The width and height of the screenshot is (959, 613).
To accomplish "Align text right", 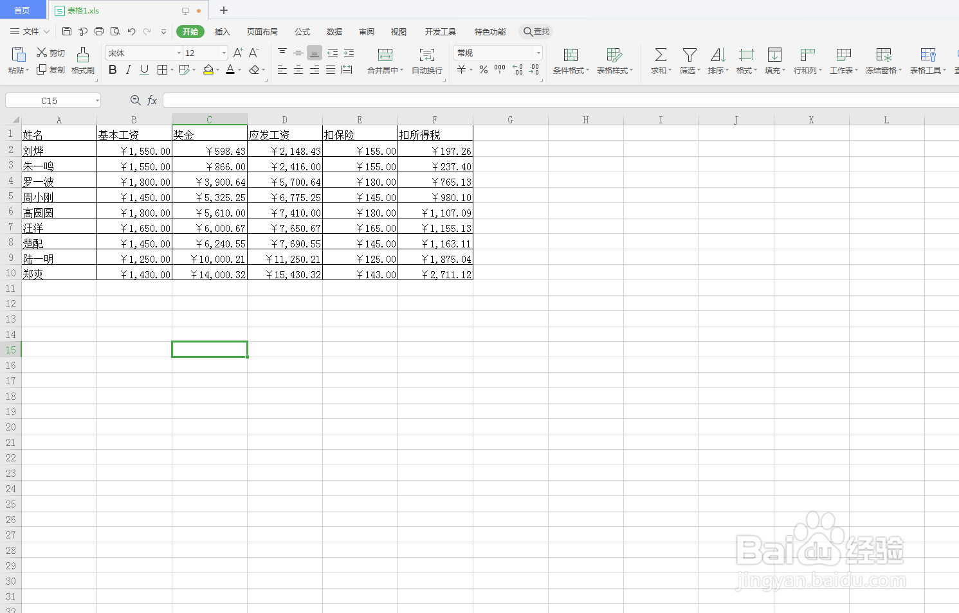I will click(315, 69).
